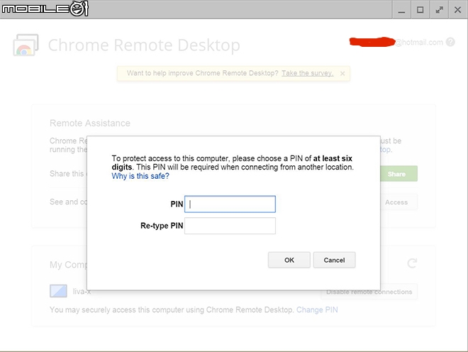
Task: Cancel the PIN setup dialog
Action: (334, 260)
